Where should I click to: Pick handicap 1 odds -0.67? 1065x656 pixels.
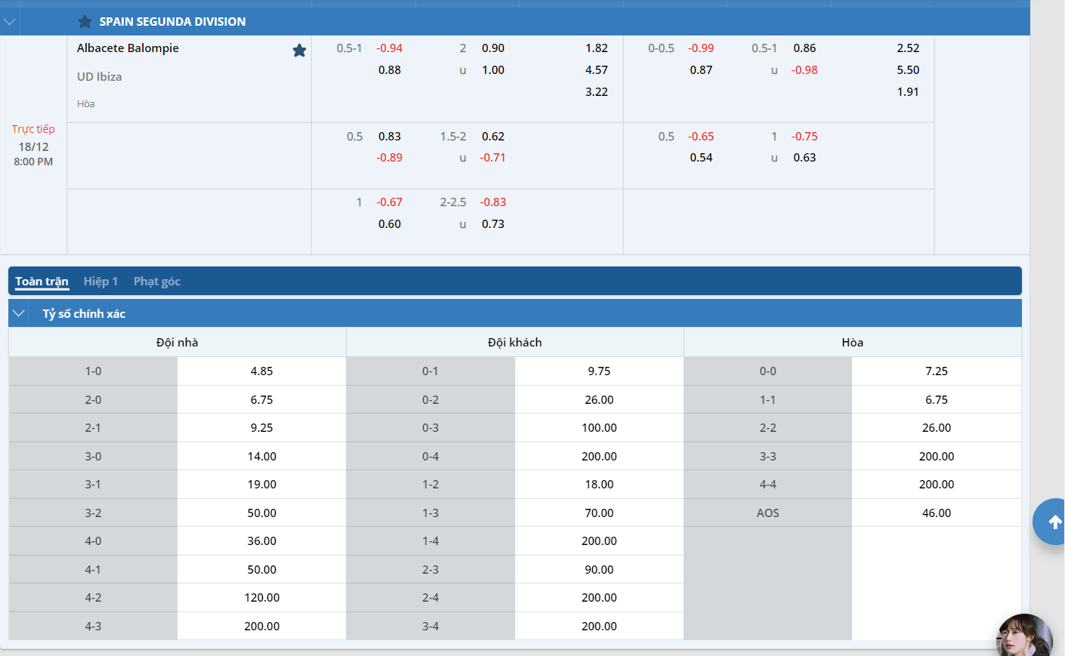click(x=390, y=202)
